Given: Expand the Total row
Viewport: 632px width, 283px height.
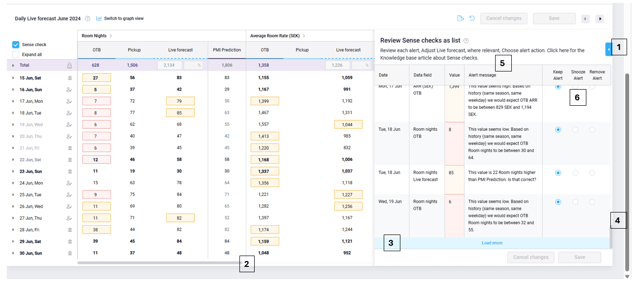Looking at the screenshot, I should click(x=13, y=65).
